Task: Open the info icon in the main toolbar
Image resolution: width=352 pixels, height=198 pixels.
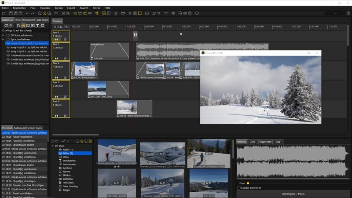Action: 197,14
